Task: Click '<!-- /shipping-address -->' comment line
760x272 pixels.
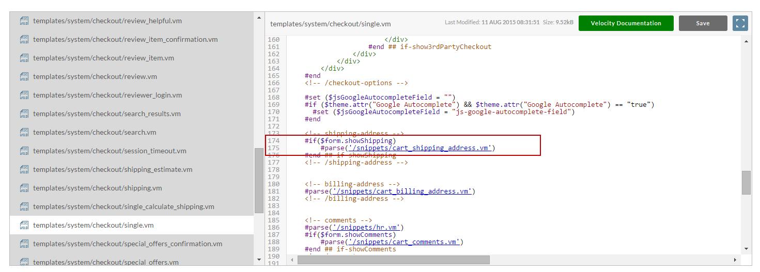Action: point(356,163)
